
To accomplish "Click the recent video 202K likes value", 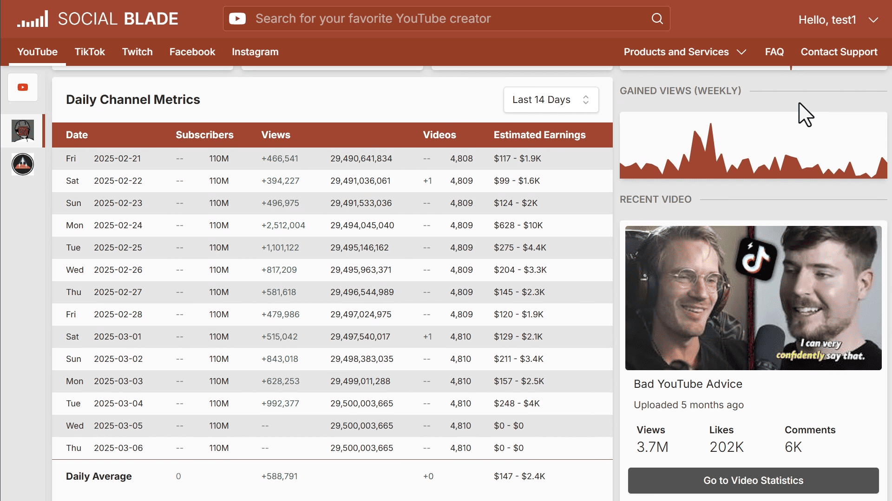I will 727,447.
